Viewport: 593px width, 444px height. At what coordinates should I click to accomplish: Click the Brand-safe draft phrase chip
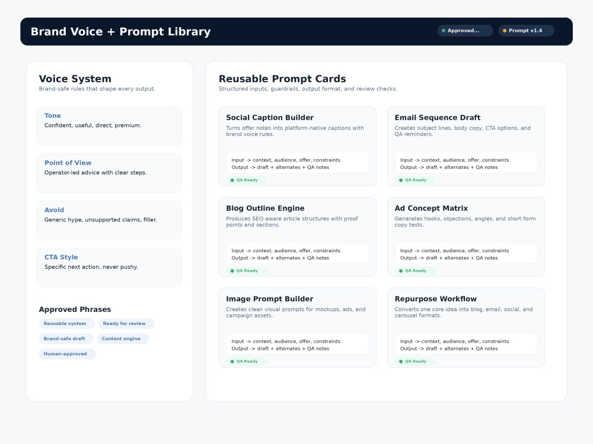pyautogui.click(x=66, y=339)
